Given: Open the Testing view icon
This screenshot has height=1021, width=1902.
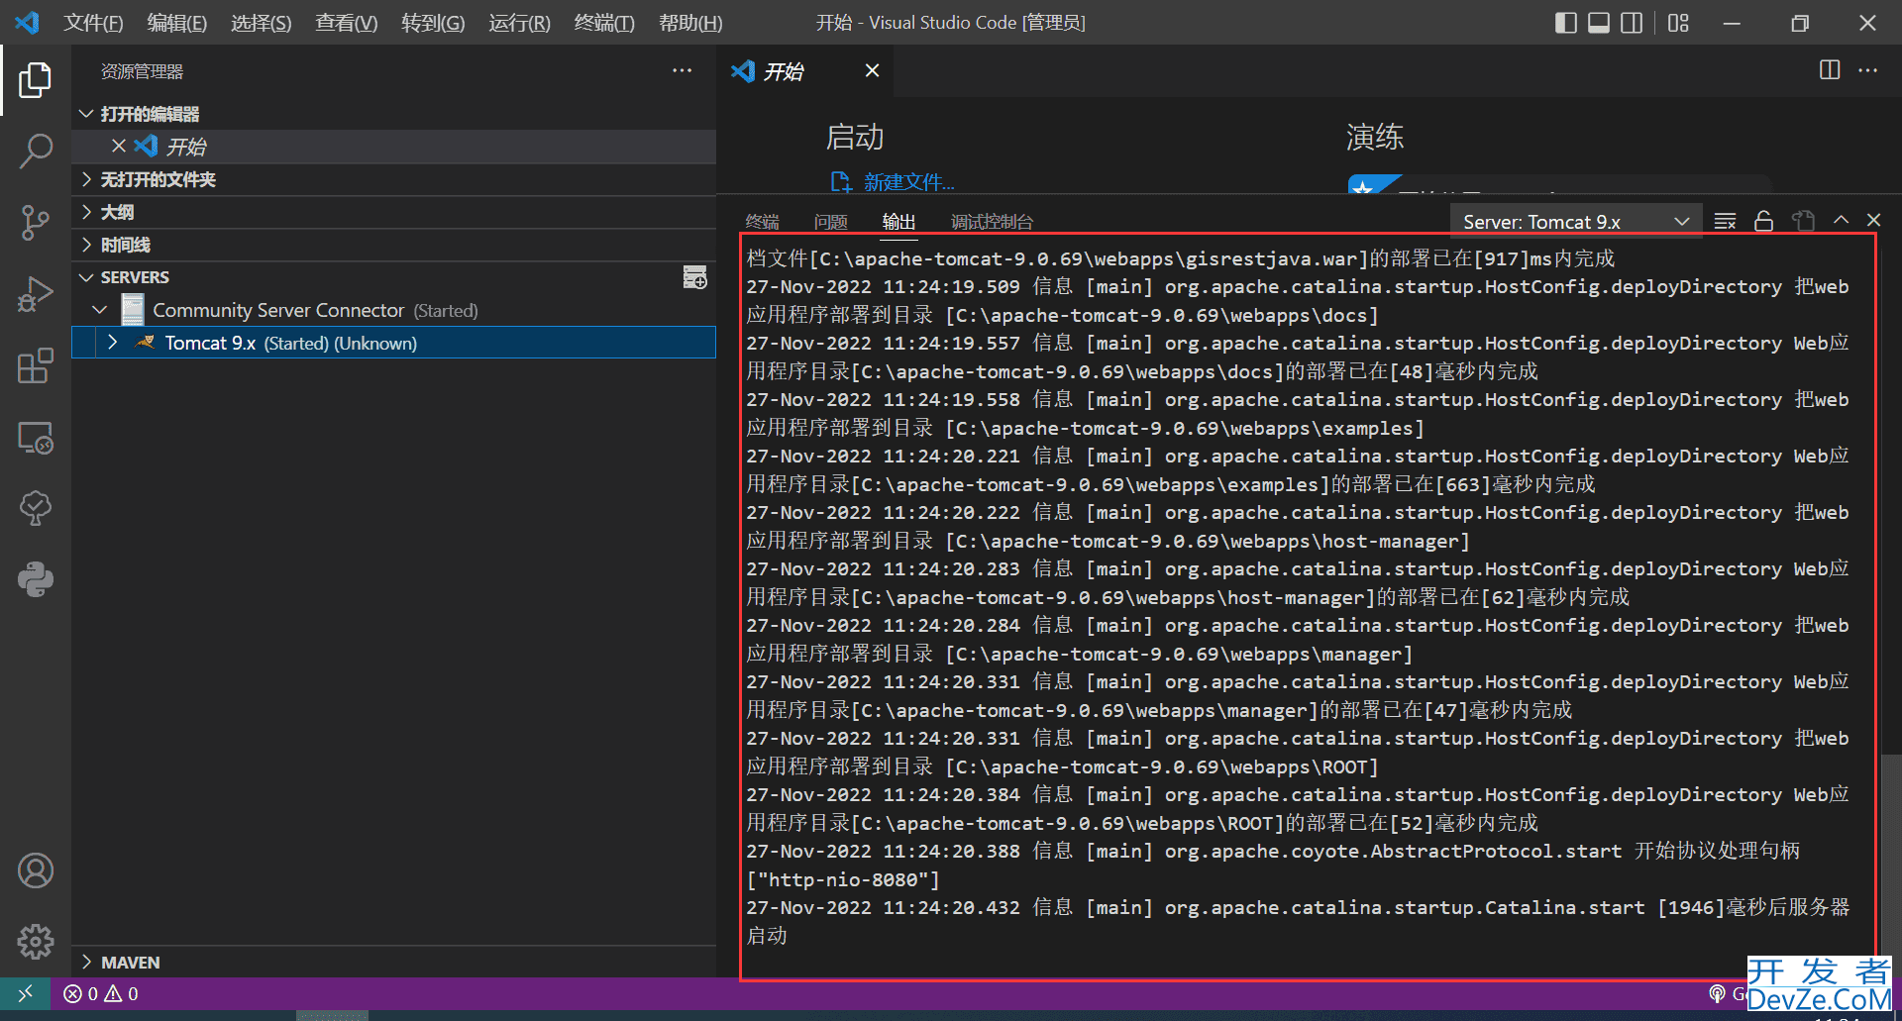Looking at the screenshot, I should [36, 509].
